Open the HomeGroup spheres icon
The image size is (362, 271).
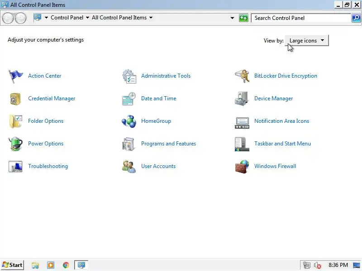[129, 121]
